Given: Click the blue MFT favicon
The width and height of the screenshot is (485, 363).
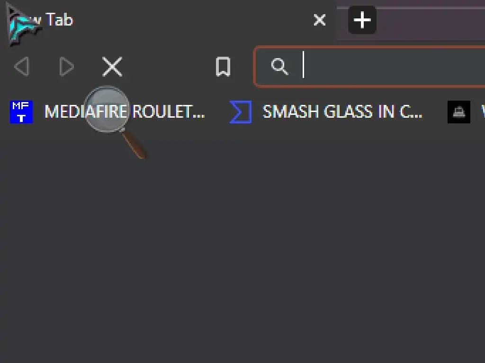Looking at the screenshot, I should click(21, 112).
